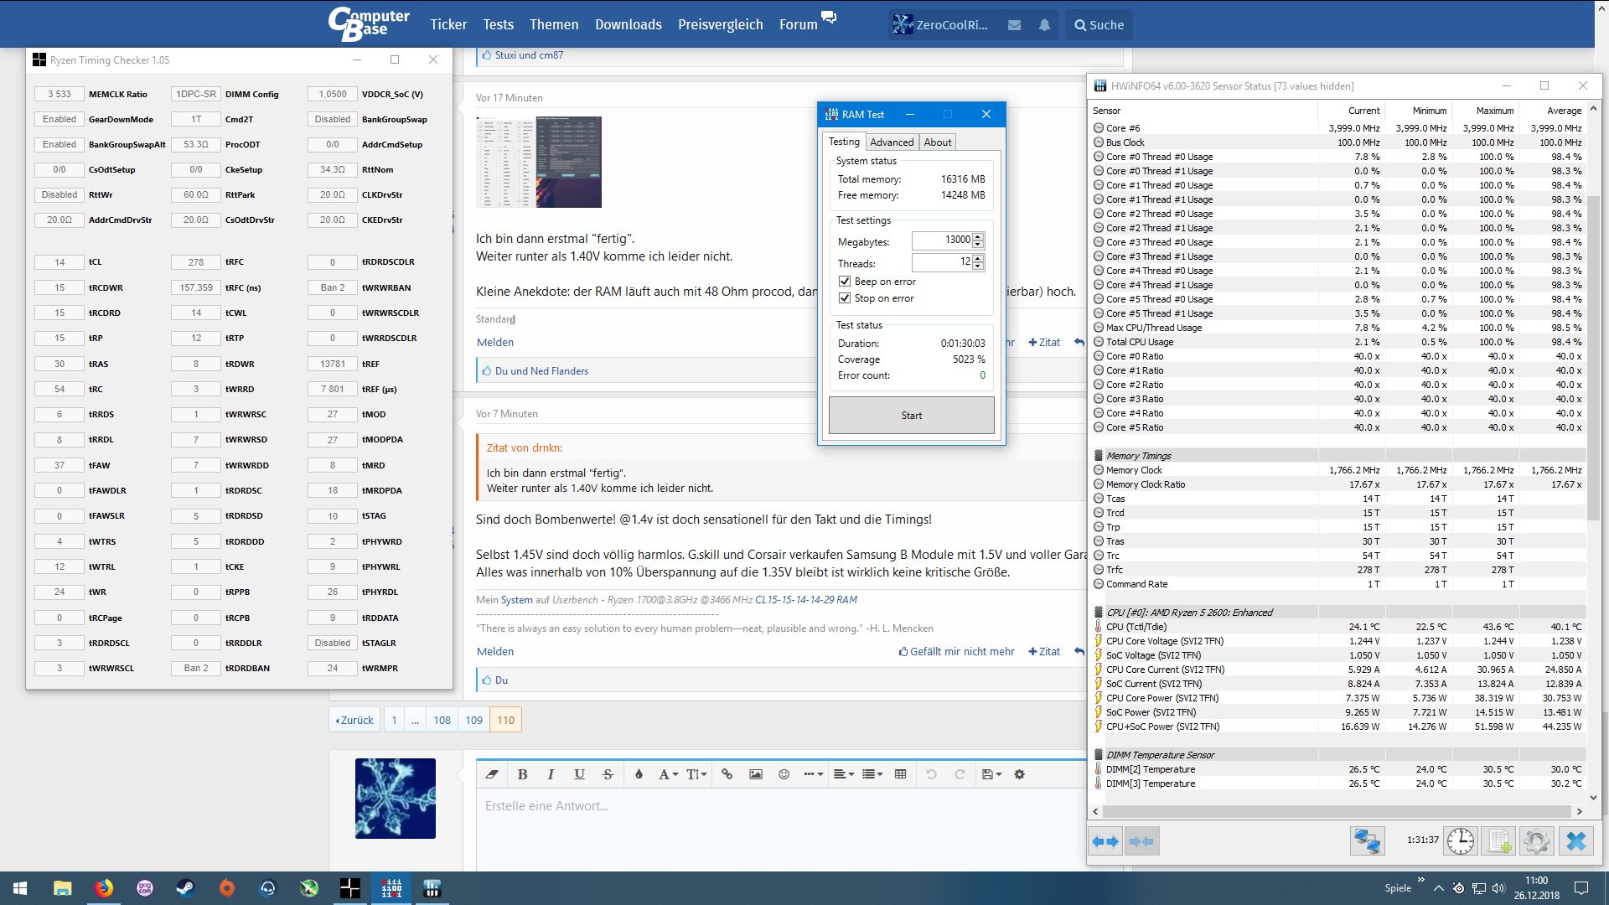Switch to Advanced tab in RAM Test
Viewport: 1609px width, 905px height.
pyautogui.click(x=892, y=142)
